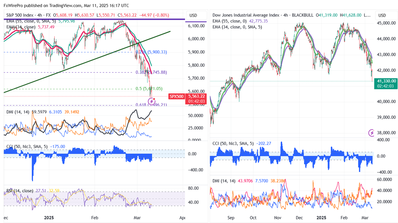
Task: Click 40.00 on the RSI scale
Action: coord(193,202)
